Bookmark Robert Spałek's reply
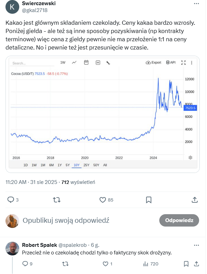This screenshot has width=207, height=274. 186,264
